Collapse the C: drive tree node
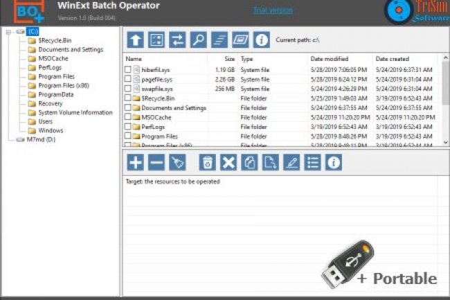The image size is (450, 300). tap(9, 32)
